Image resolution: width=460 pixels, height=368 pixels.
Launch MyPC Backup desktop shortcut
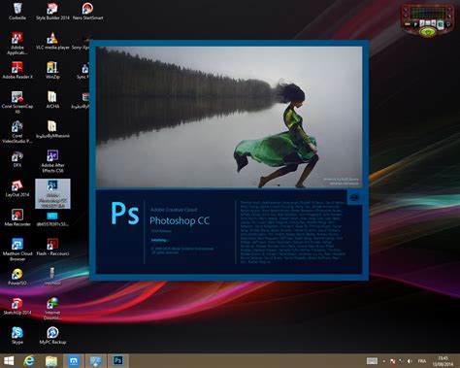52,335
